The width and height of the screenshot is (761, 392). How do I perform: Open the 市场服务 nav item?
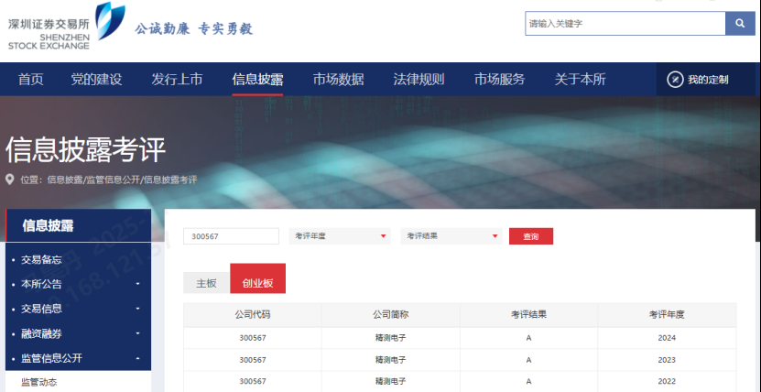click(499, 80)
